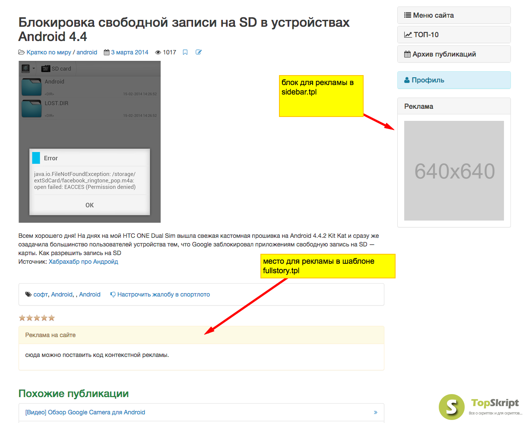Click the софт tag
The image size is (526, 423).
tap(41, 294)
